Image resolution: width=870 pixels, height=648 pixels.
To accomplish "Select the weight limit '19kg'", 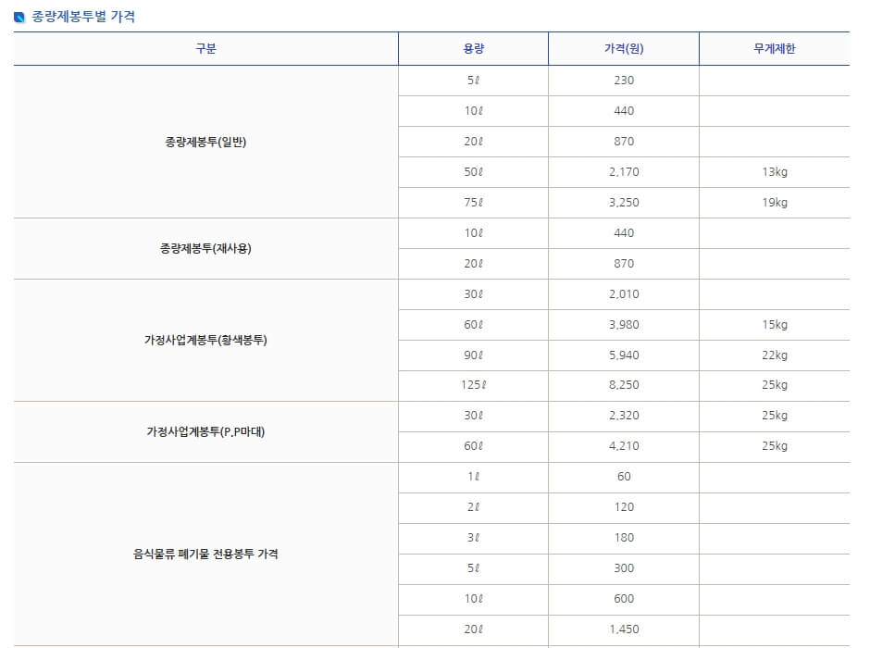I will click(775, 203).
